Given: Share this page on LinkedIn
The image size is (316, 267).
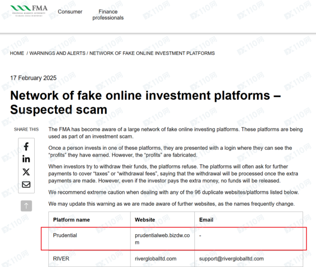Looking at the screenshot, I should pos(26,159).
